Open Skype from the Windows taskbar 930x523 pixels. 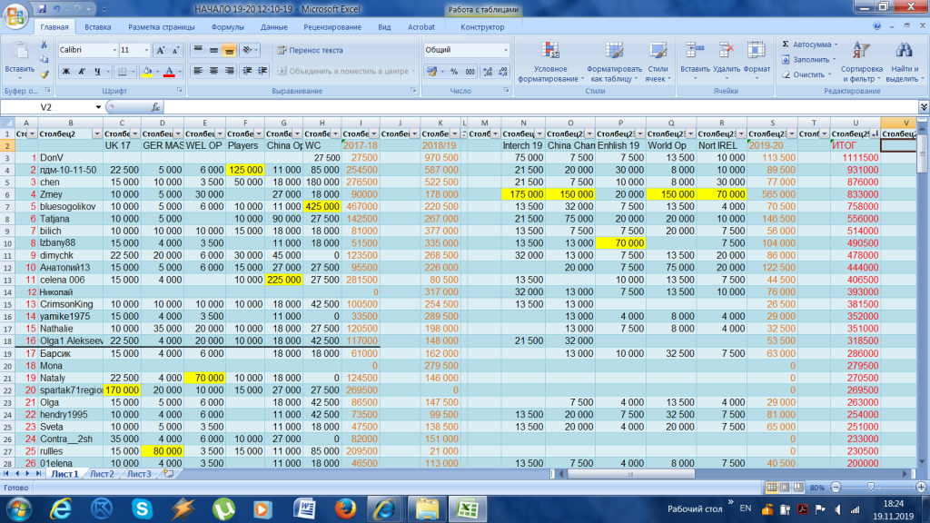[143, 509]
